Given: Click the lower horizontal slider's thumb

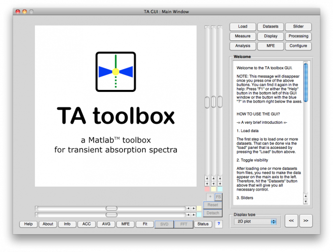Looking at the screenshot, I should point(111,215).
